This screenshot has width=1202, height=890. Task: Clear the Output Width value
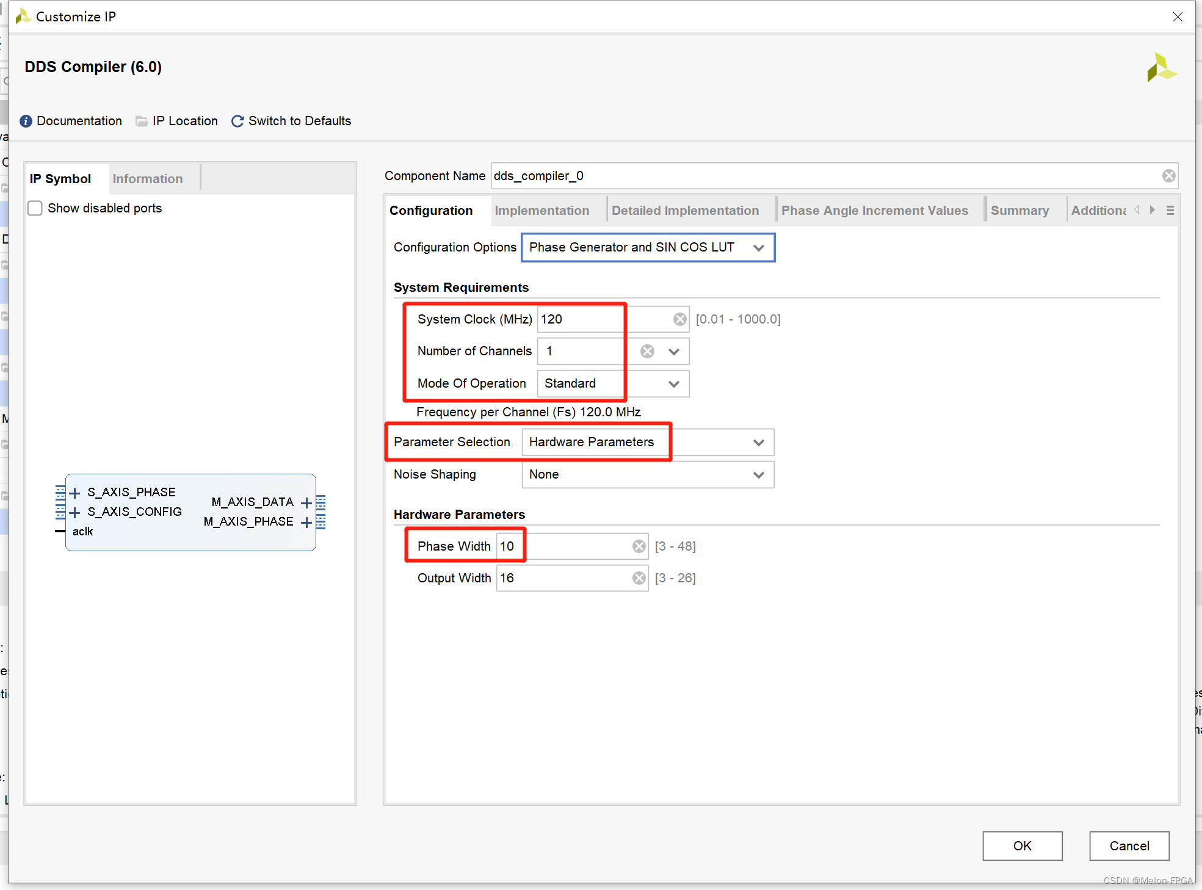point(639,578)
